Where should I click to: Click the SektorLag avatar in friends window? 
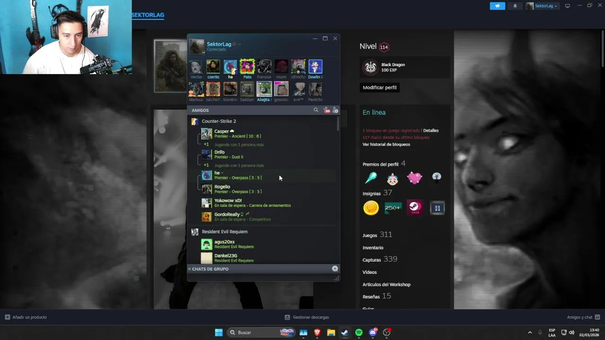click(x=197, y=47)
